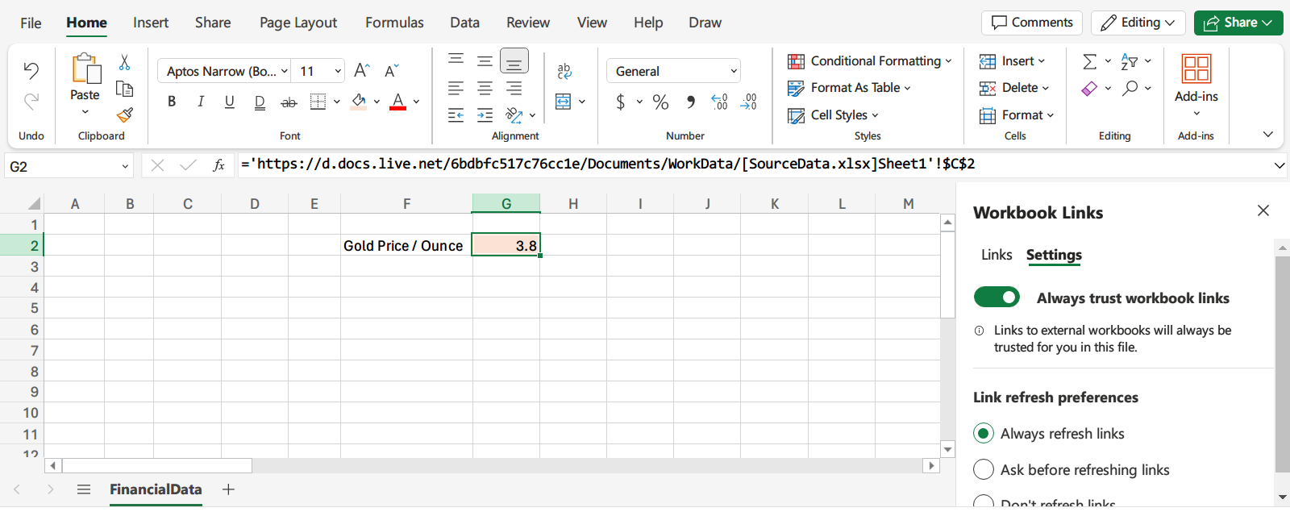Open the Links tab in Workbook Links
Screen dimensions: 1290x512
coord(997,255)
